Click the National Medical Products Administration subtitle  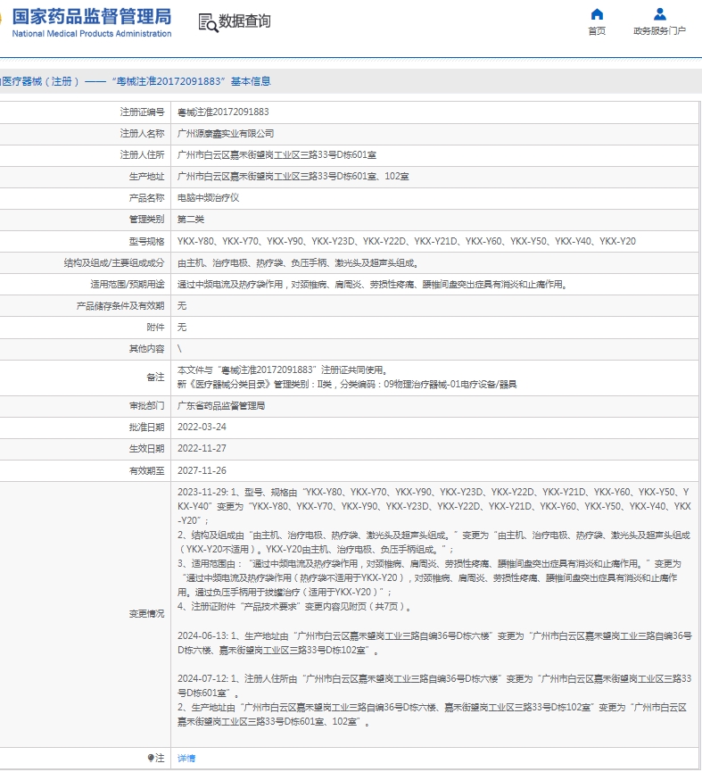92,34
